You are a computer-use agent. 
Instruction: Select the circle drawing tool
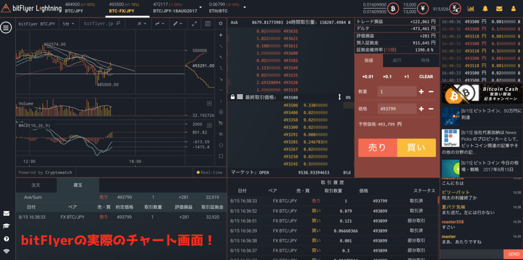(221, 145)
